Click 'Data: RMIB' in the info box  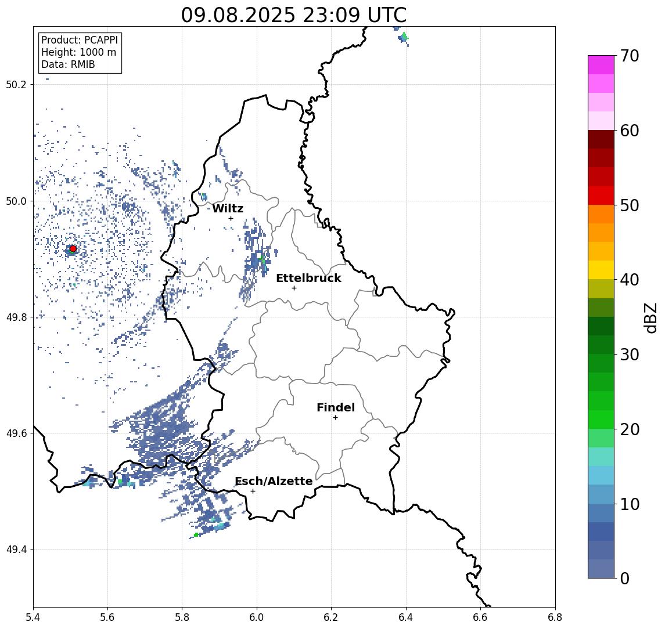pyautogui.click(x=68, y=64)
